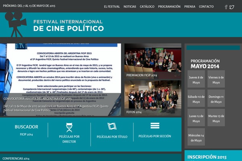
Task: Click the Buscador heading
Action: tap(26, 127)
